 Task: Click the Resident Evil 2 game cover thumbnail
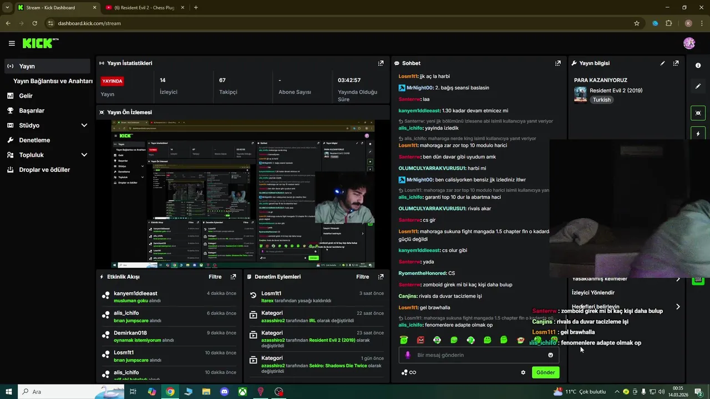[x=580, y=95]
